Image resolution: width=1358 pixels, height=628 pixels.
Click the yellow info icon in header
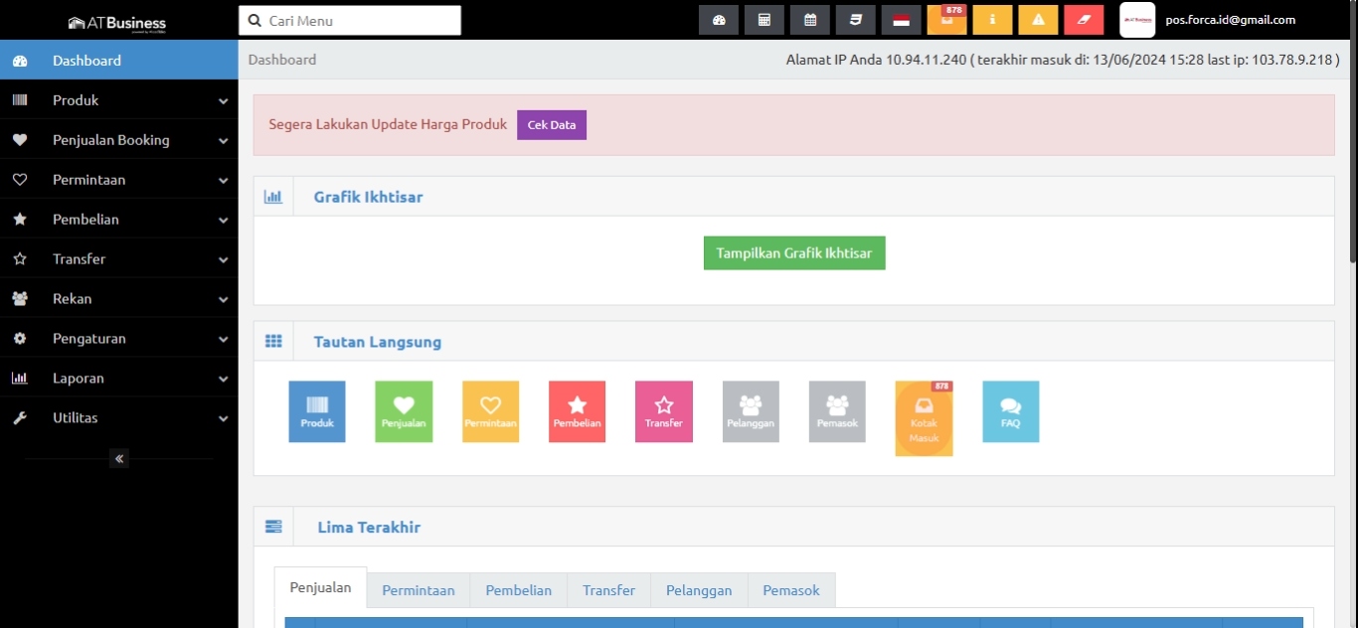pos(992,20)
